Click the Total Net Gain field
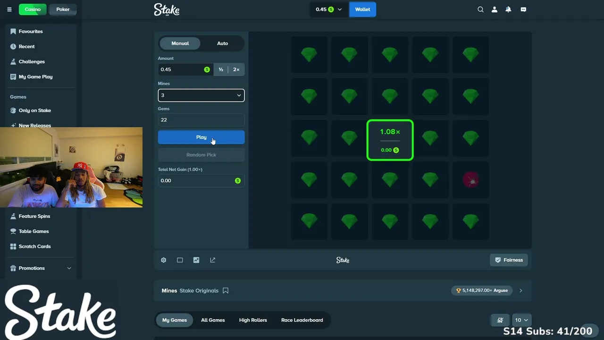 click(201, 181)
